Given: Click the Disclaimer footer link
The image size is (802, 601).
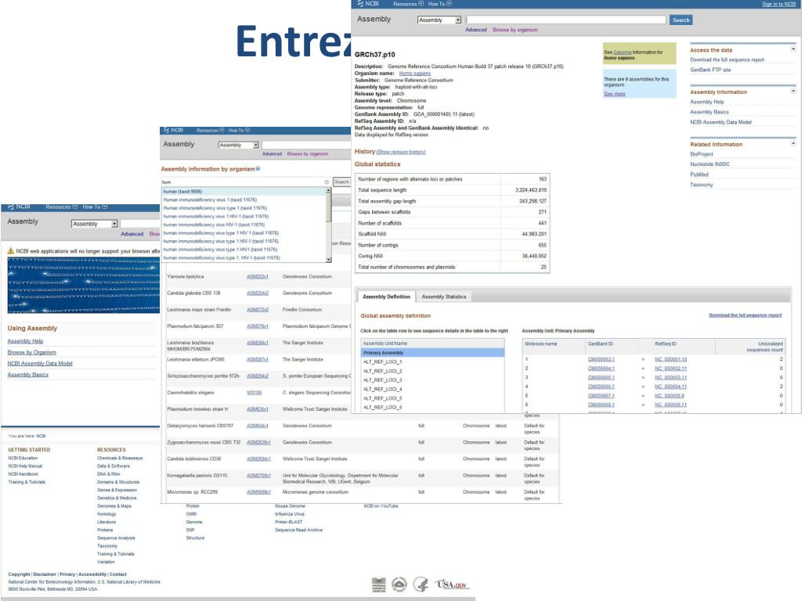Looking at the screenshot, I should pos(45,574).
